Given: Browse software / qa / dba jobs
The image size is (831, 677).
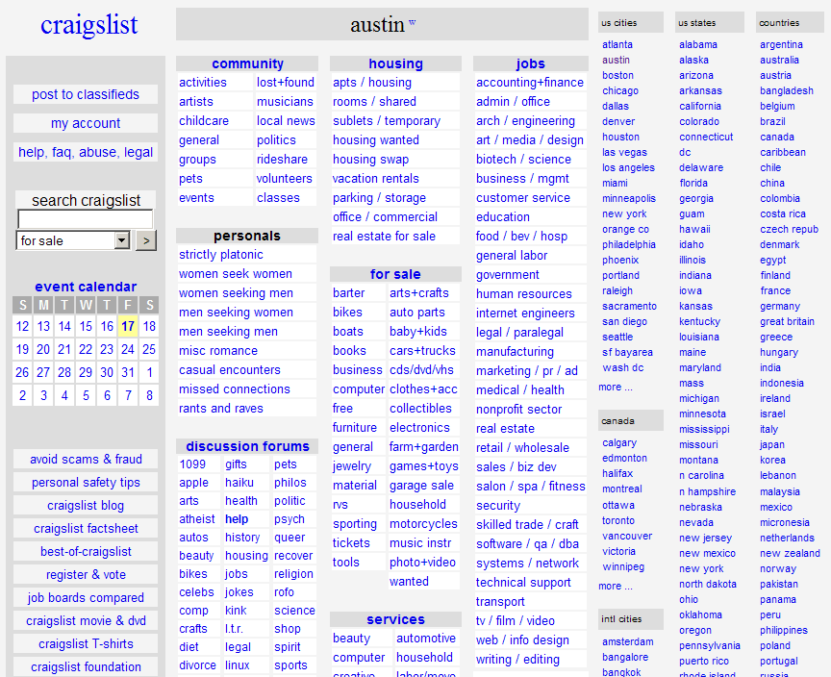Looking at the screenshot, I should pos(527,544).
